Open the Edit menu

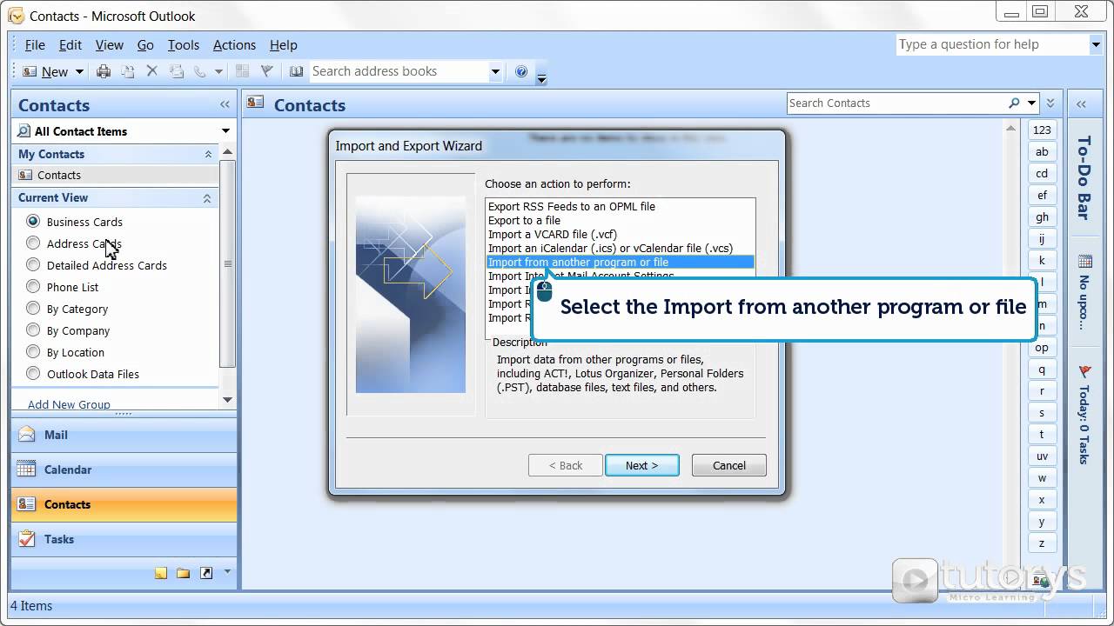[x=70, y=45]
